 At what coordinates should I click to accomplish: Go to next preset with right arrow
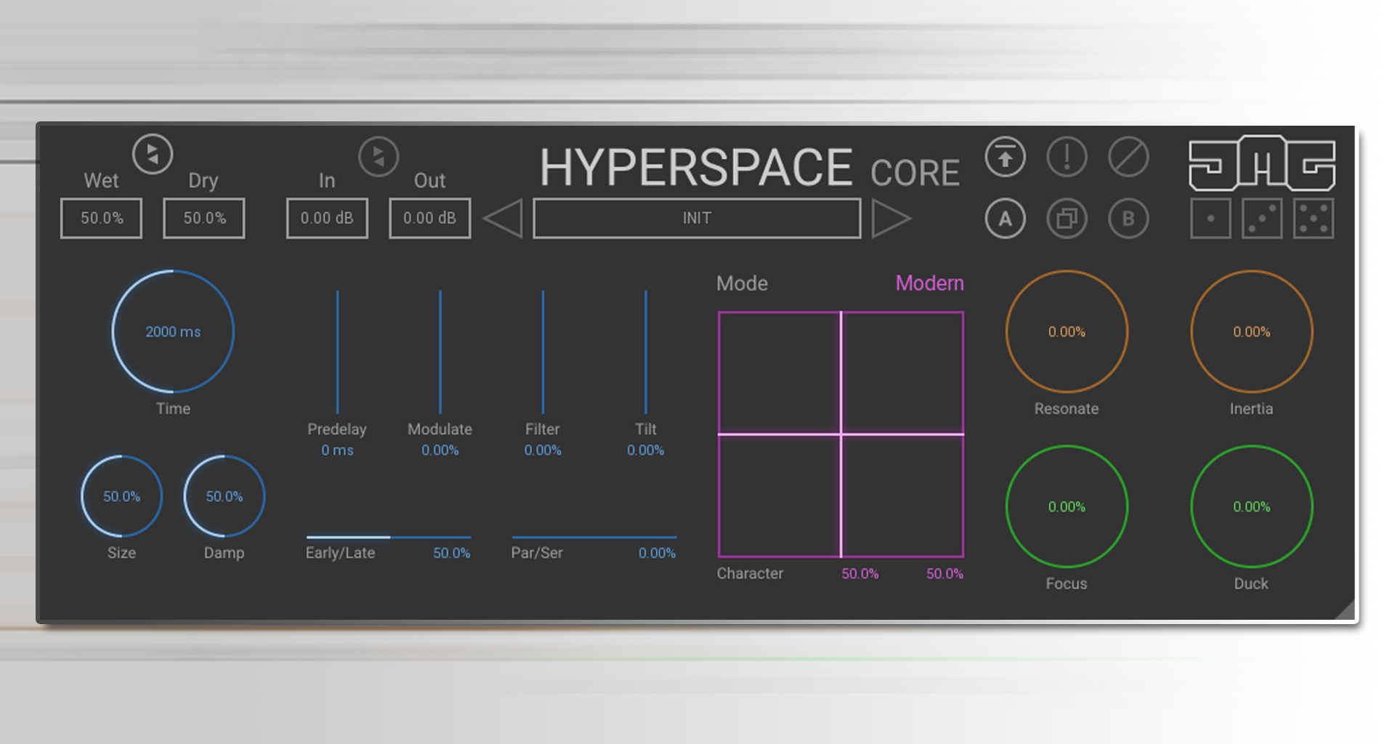[x=891, y=219]
